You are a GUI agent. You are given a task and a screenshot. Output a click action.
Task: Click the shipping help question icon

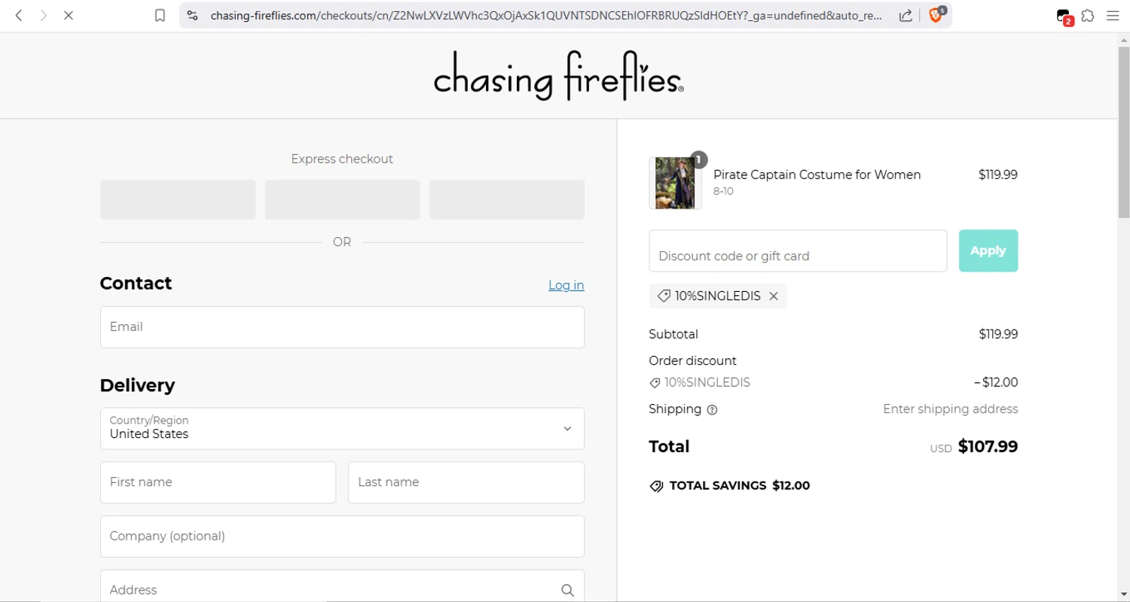[x=713, y=410]
